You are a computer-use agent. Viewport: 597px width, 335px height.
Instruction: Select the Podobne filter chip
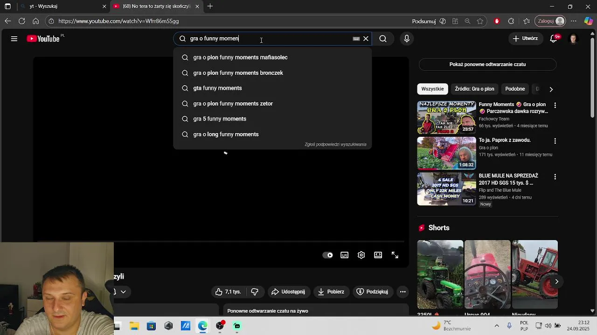[x=515, y=89]
